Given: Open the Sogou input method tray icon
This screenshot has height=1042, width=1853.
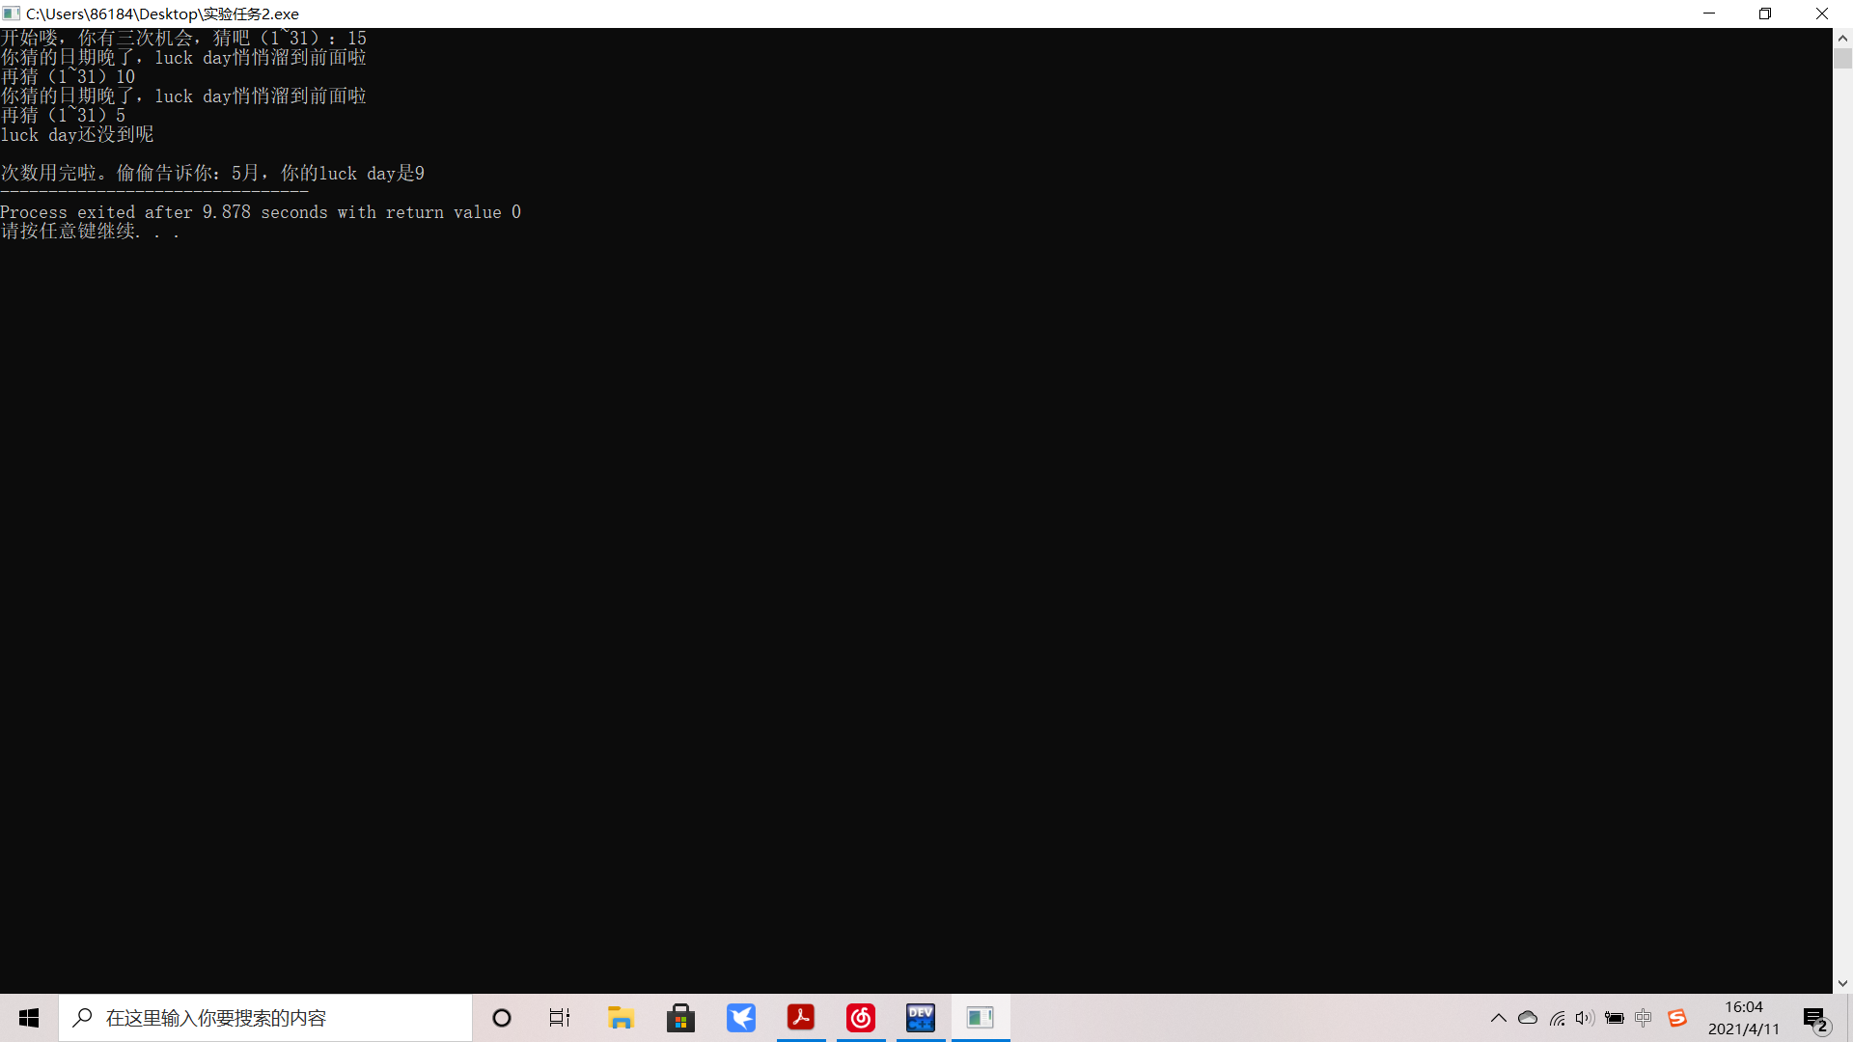Looking at the screenshot, I should pyautogui.click(x=1677, y=1018).
